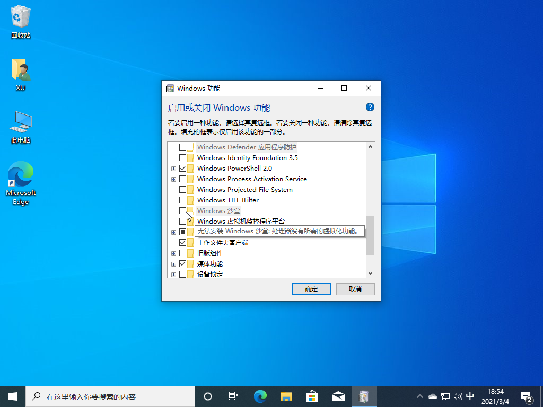
Task: Open the volume speaker tray icon
Action: (x=458, y=396)
